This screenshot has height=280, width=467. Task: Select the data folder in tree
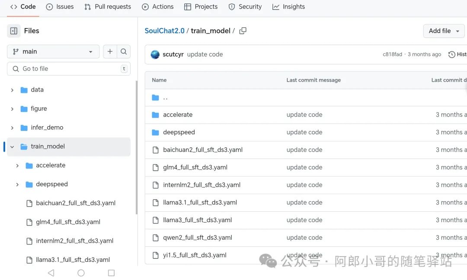pyautogui.click(x=37, y=89)
